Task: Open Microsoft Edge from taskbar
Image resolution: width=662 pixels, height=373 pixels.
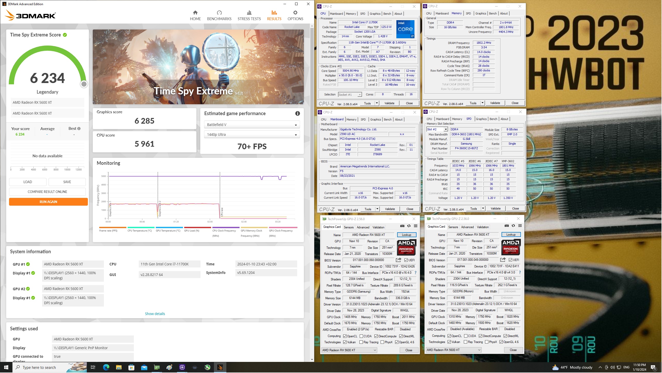Action: pos(106,368)
